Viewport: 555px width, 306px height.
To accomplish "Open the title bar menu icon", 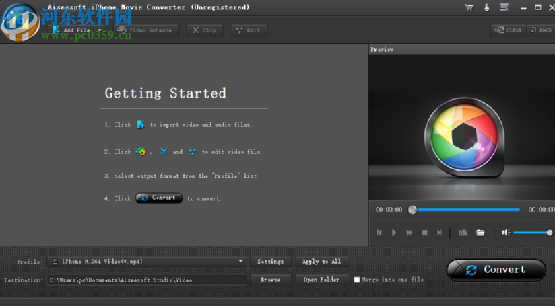I will (x=504, y=7).
